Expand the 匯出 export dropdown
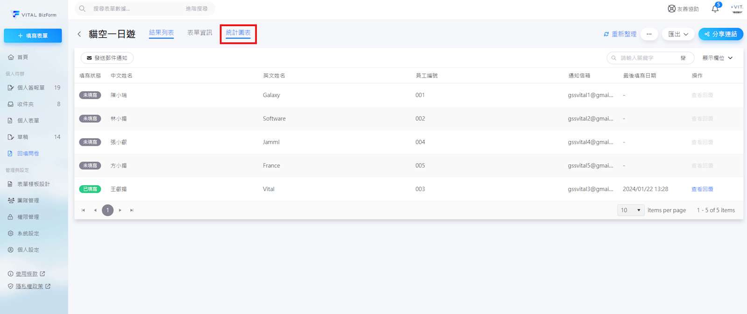Image resolution: width=747 pixels, height=314 pixels. [678, 34]
